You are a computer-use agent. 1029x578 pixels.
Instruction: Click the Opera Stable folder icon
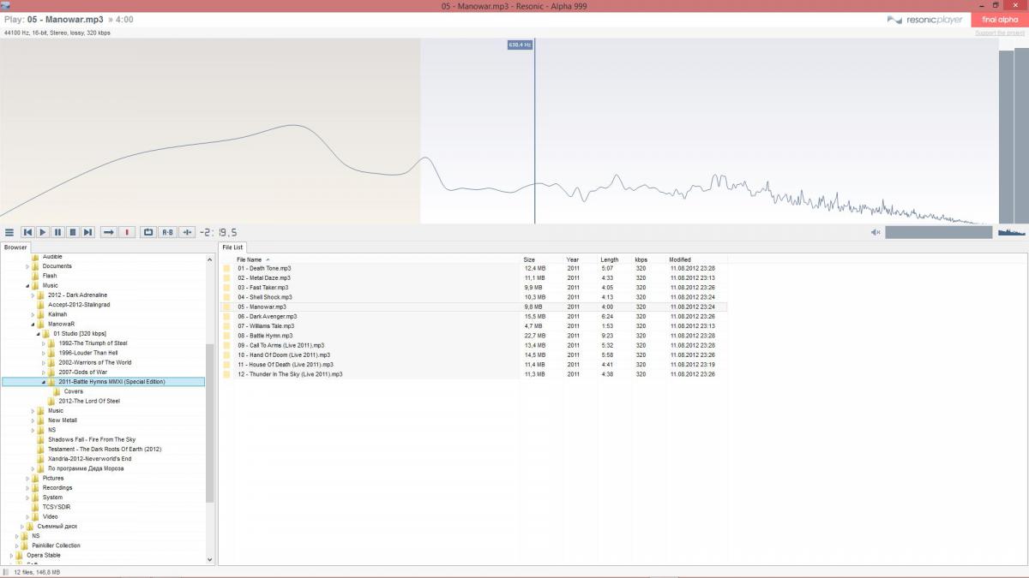tap(20, 555)
